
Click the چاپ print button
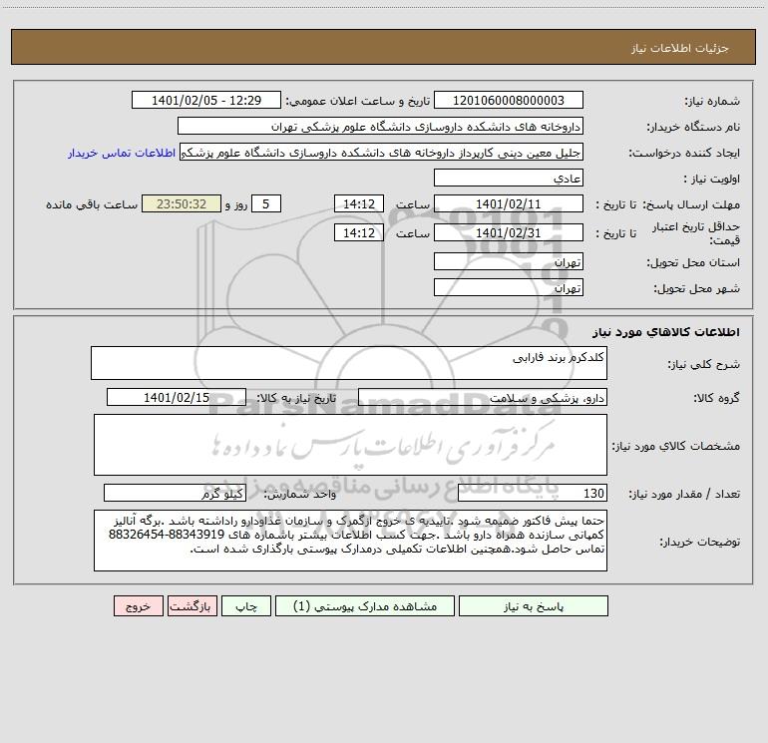tap(246, 606)
